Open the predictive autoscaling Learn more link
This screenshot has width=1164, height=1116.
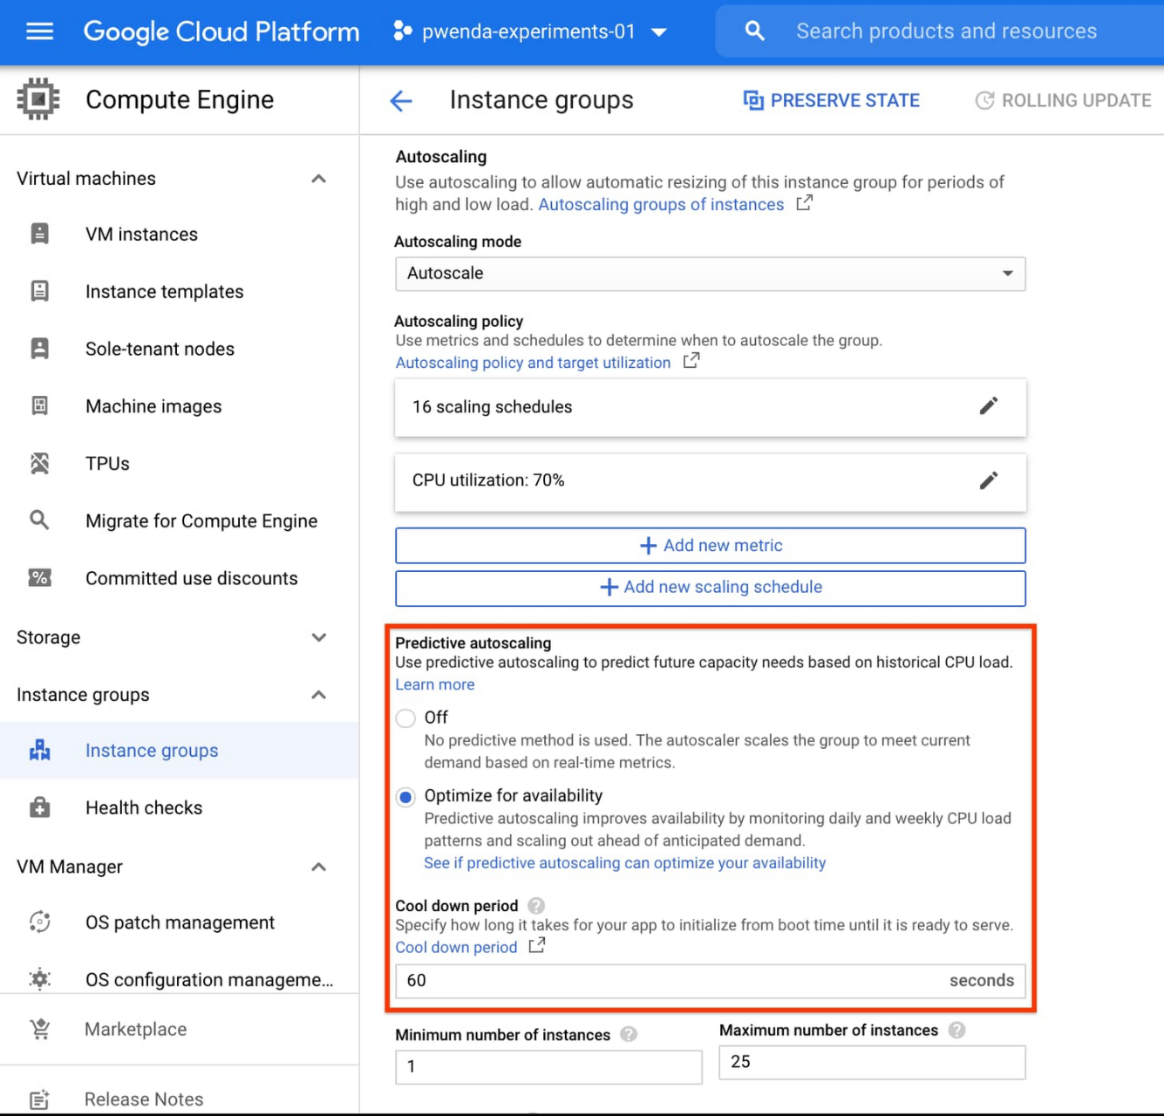pos(435,685)
